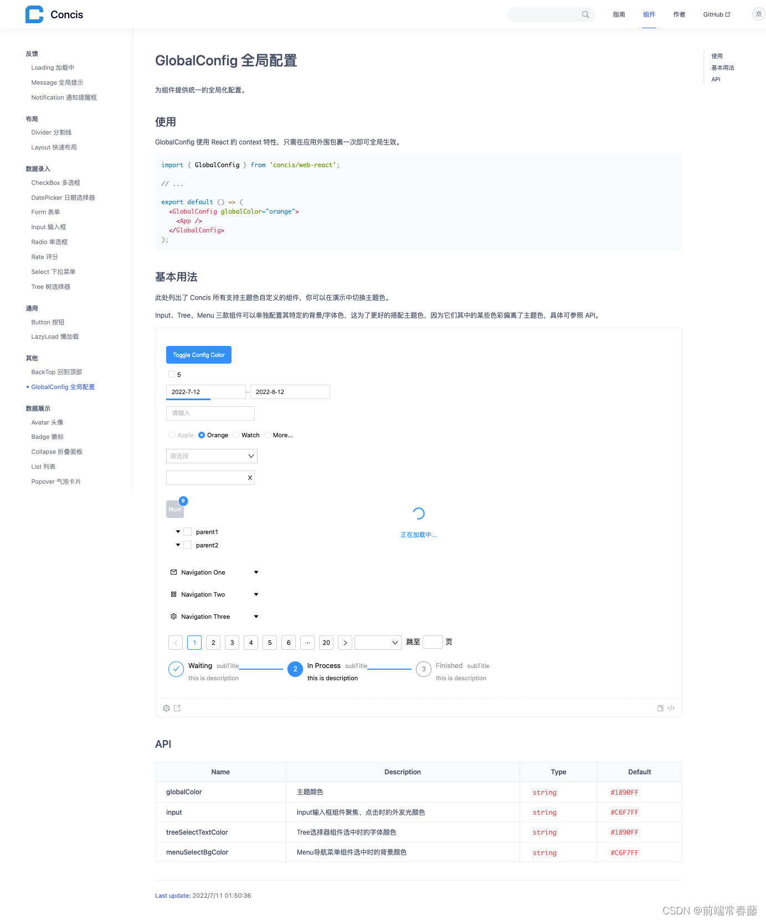This screenshot has height=921, width=766.
Task: Click the Concis logo icon
Action: [x=34, y=14]
